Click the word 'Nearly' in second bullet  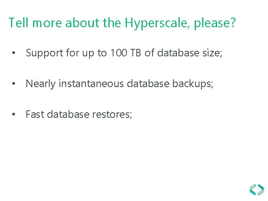(x=41, y=84)
